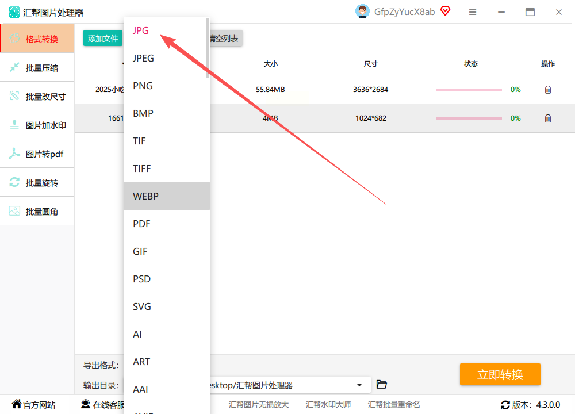The height and width of the screenshot is (414, 575).
Task: Open the 图片加水印 section
Action: point(37,125)
